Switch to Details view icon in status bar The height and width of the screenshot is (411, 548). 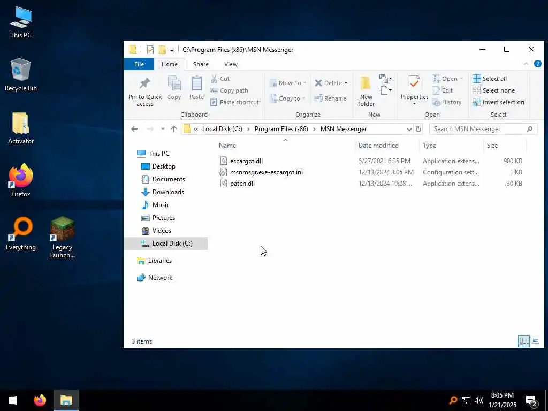coord(523,341)
